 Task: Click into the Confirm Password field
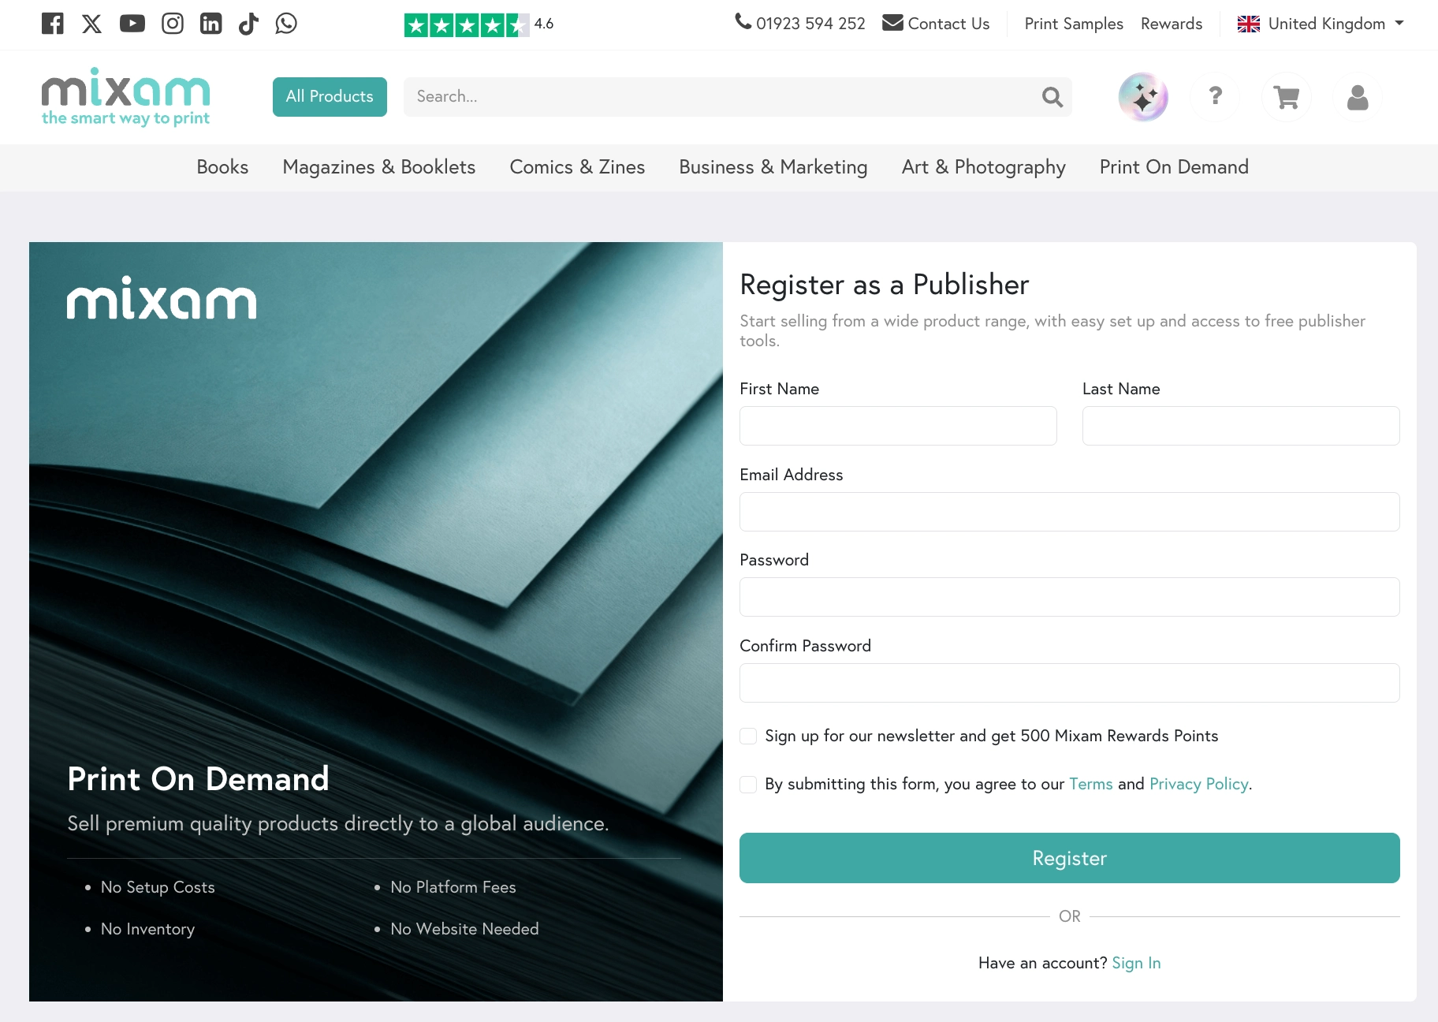[1070, 683]
